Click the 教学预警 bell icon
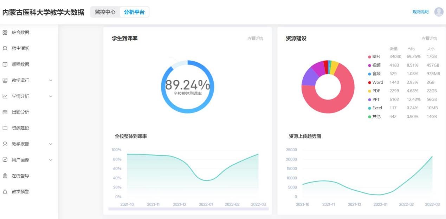The height and width of the screenshot is (219, 446). coord(5,192)
